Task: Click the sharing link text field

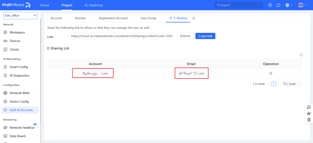Action: tap(122, 36)
